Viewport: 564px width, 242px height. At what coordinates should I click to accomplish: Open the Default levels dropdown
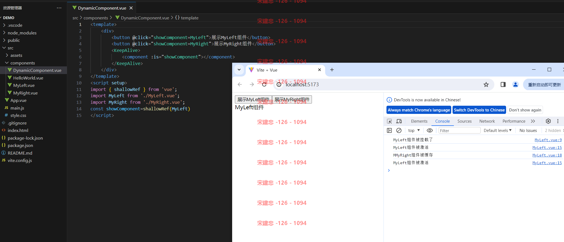pyautogui.click(x=497, y=131)
